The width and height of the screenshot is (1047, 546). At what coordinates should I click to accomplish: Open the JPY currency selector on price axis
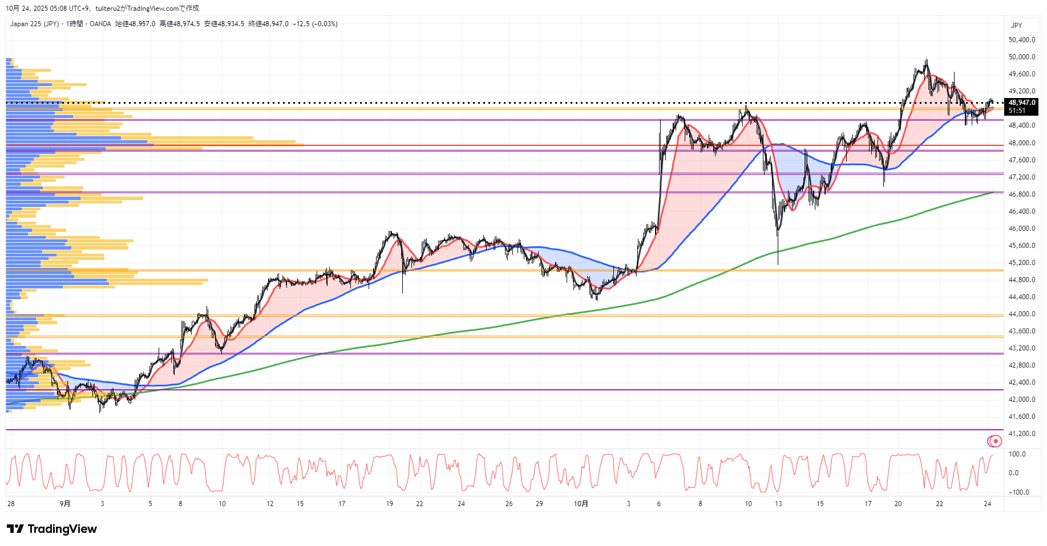click(1016, 25)
